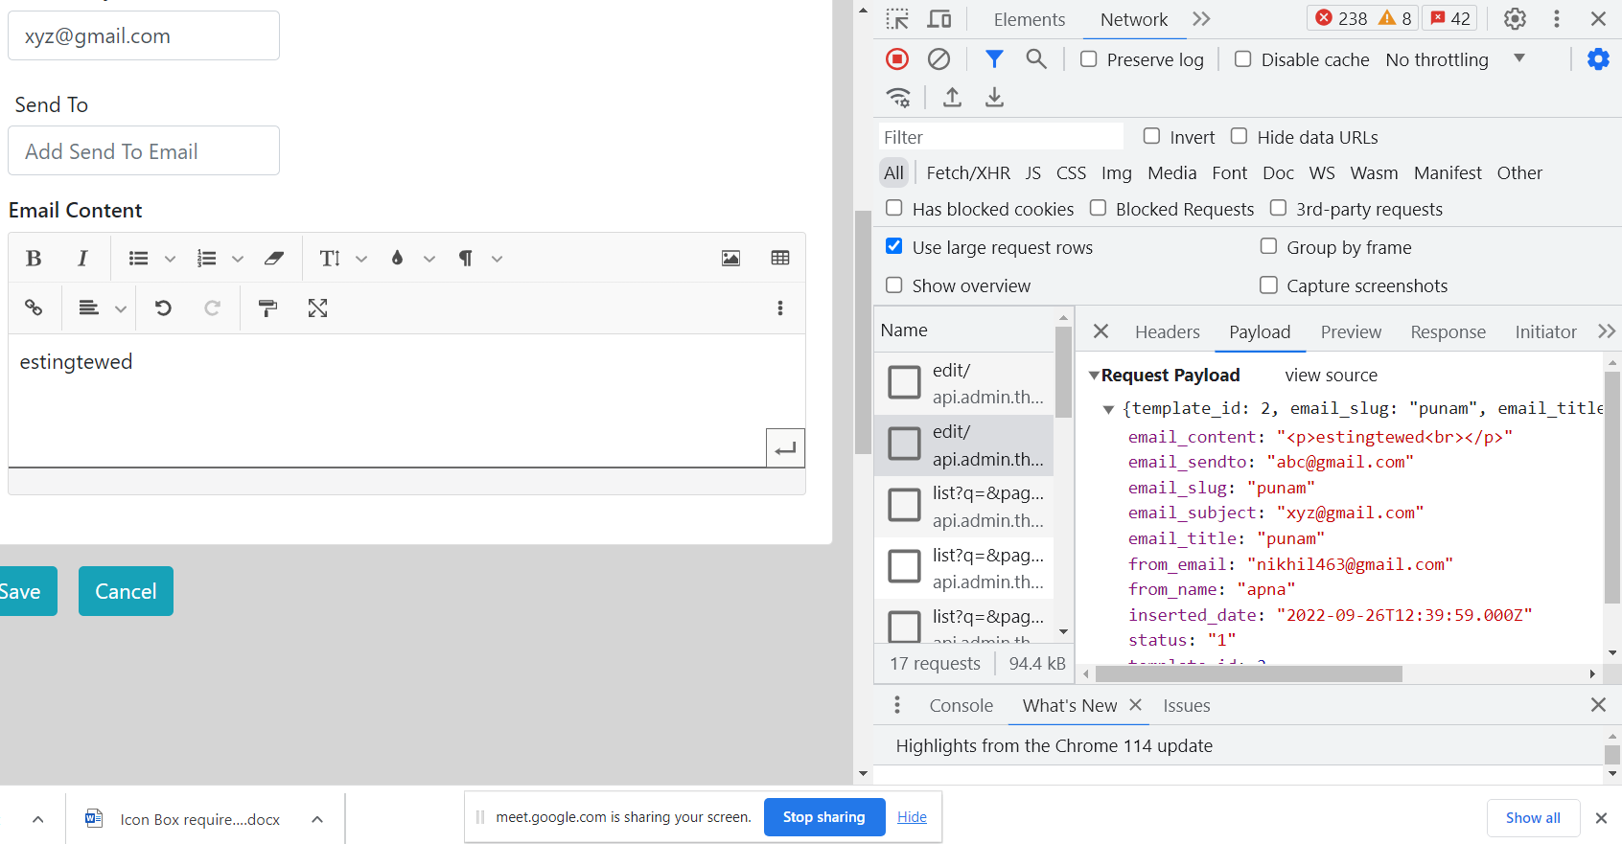This screenshot has height=844, width=1622.
Task: Switch to Elements panel tab
Action: (1029, 19)
